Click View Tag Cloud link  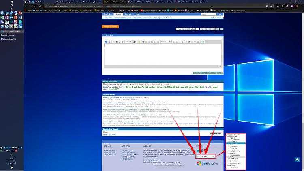(x=109, y=135)
